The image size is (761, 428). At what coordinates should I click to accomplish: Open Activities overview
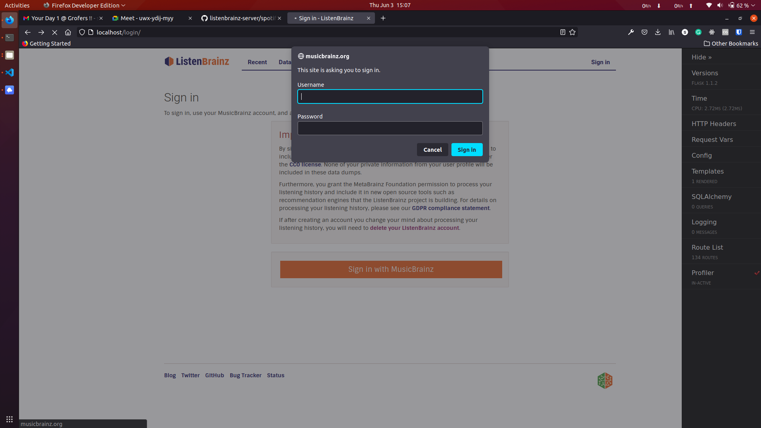pos(17,6)
